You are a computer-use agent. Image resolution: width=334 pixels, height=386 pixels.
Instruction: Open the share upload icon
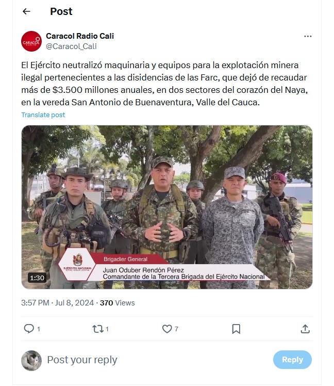click(x=305, y=329)
